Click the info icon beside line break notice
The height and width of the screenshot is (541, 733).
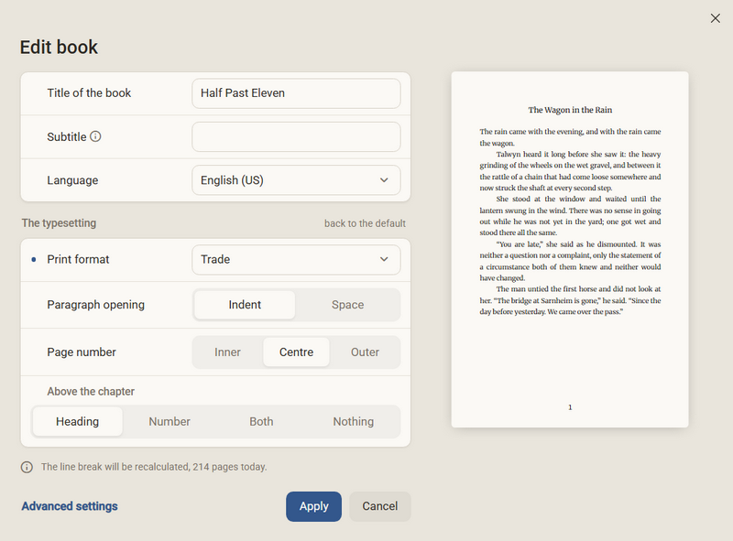click(27, 467)
